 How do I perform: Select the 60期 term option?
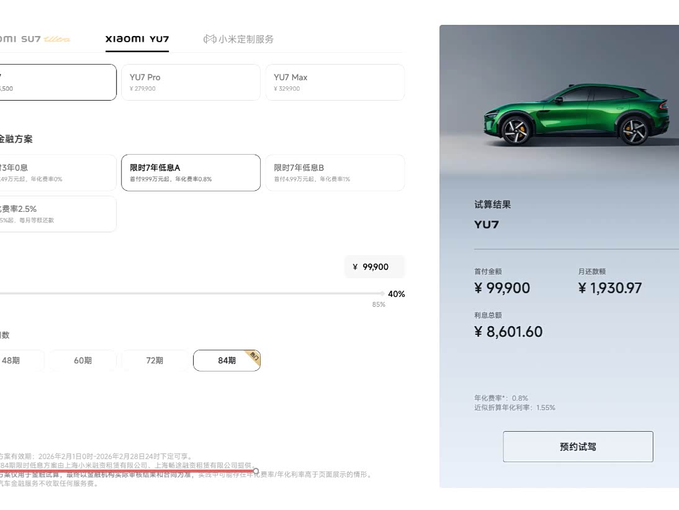click(x=83, y=360)
